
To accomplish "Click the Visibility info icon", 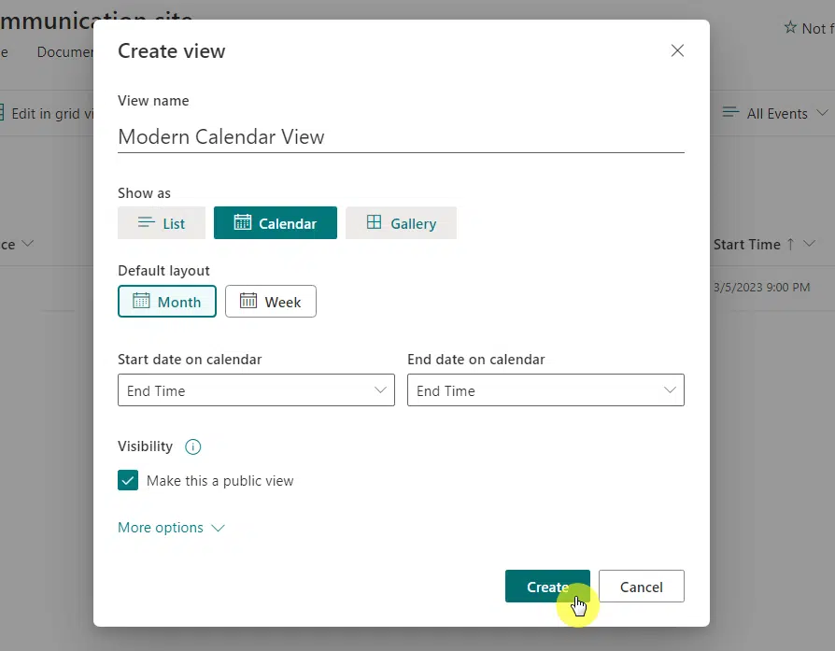I will tap(192, 446).
